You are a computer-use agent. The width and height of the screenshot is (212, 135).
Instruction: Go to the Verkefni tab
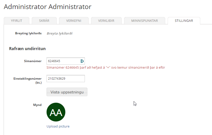pyautogui.click(x=74, y=21)
